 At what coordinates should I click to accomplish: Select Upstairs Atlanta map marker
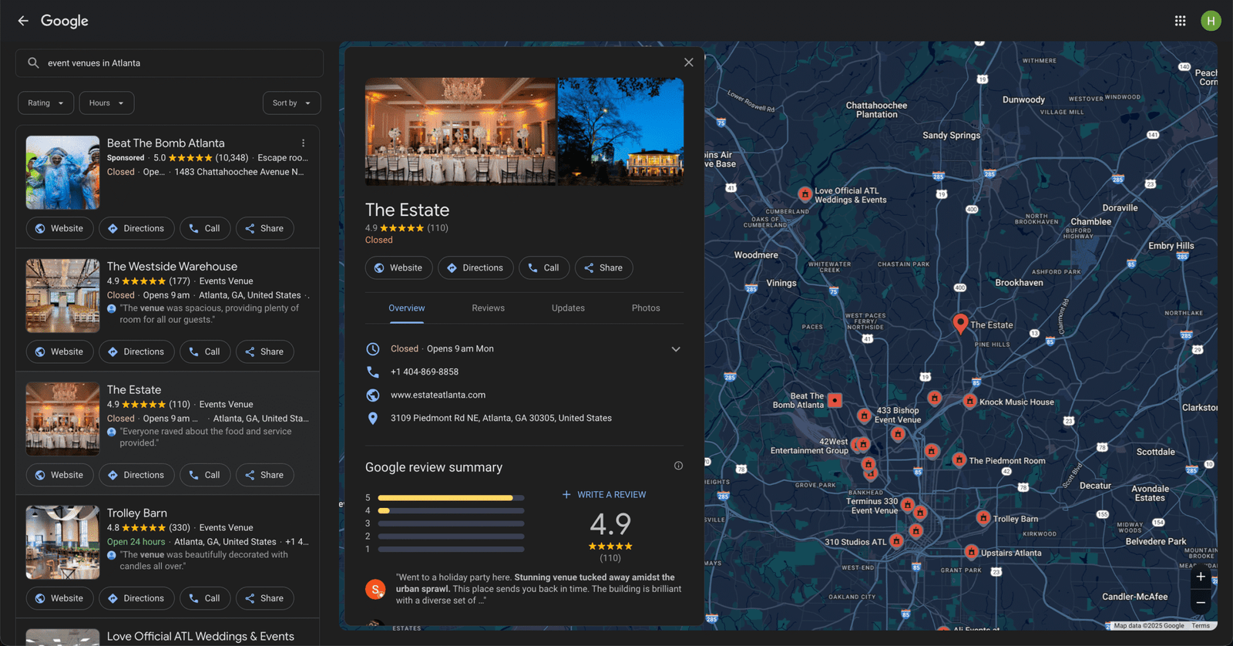click(972, 552)
